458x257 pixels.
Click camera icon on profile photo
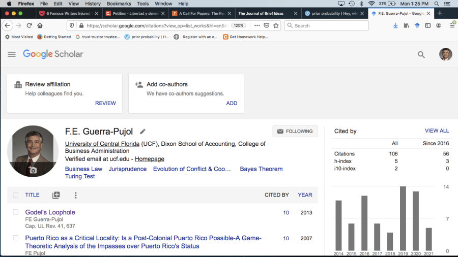32,170
